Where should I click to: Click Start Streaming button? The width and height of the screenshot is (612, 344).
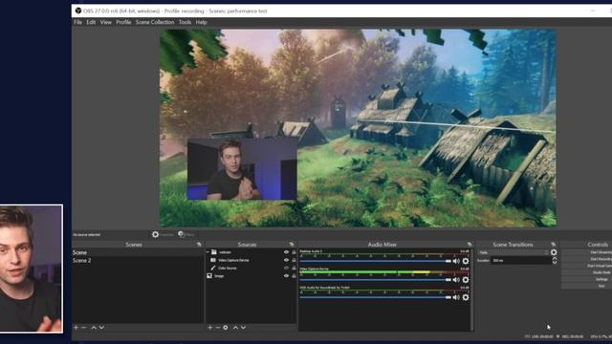coord(586,252)
